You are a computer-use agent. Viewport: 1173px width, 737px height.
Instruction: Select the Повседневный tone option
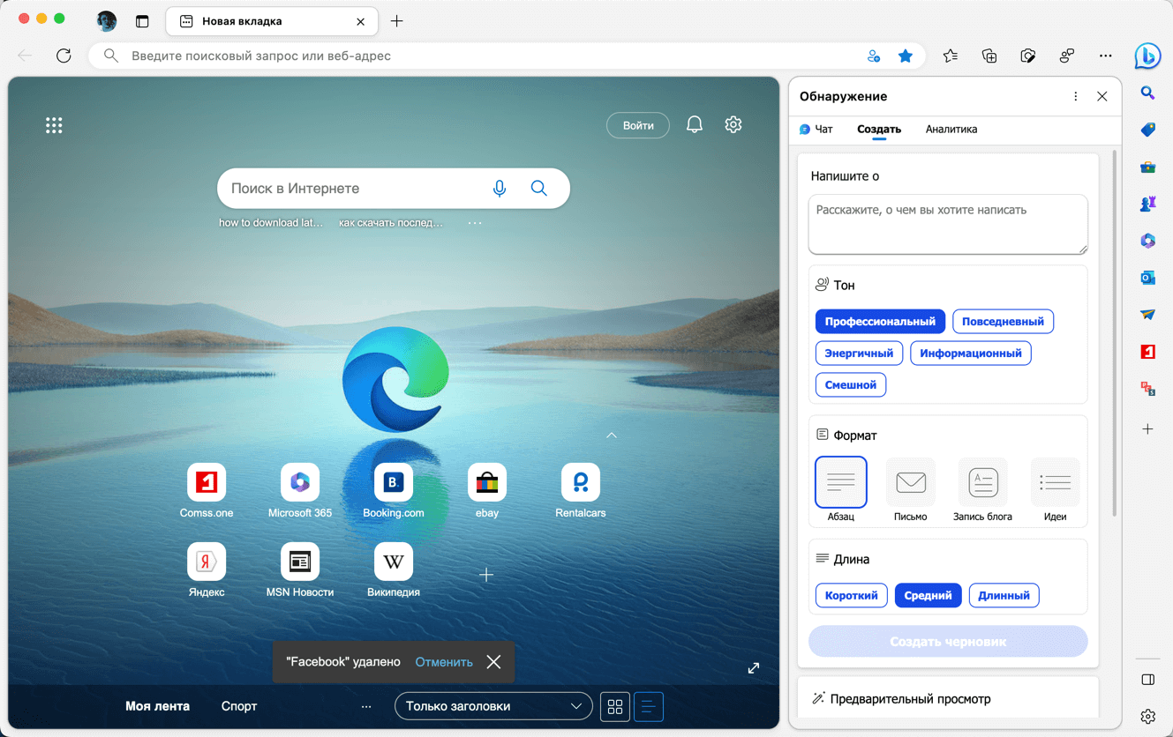click(x=1003, y=322)
